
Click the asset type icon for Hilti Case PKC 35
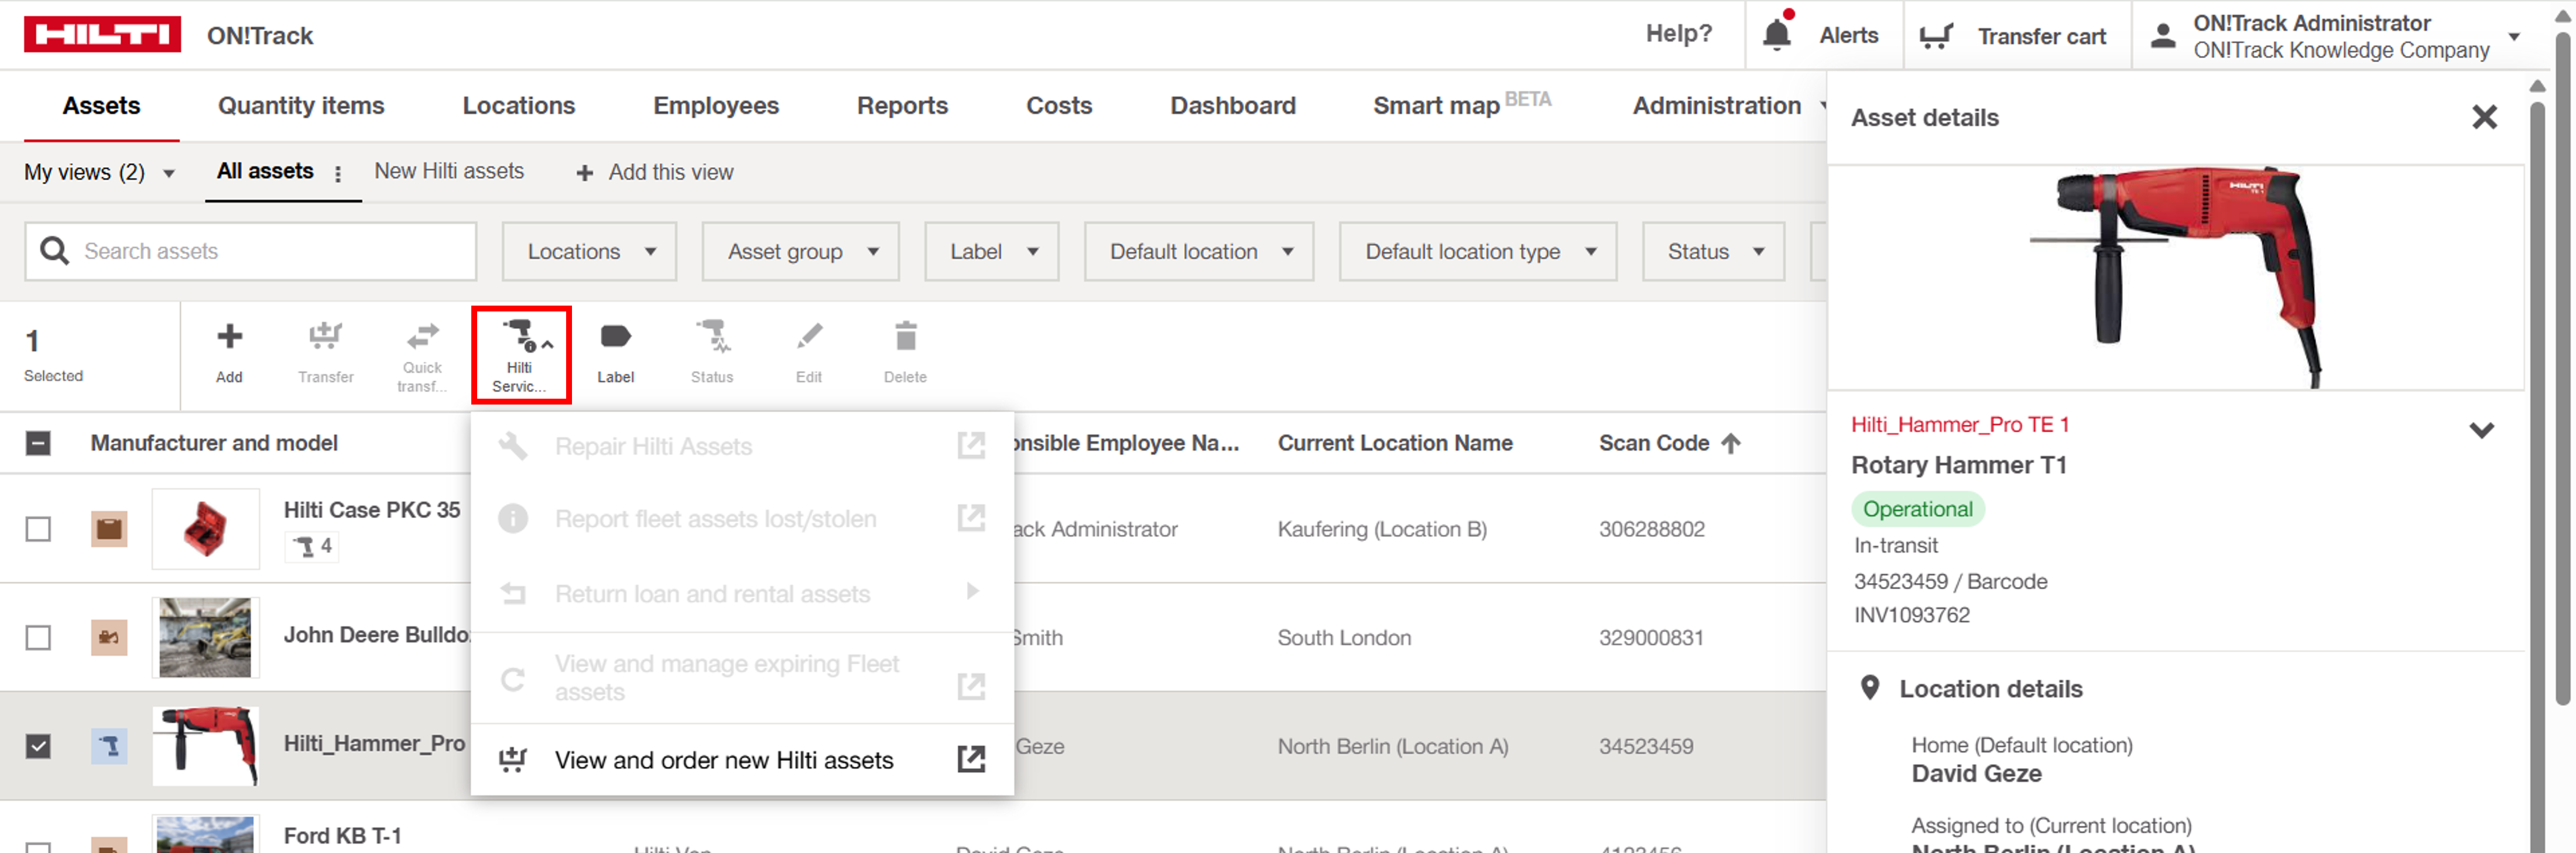click(x=109, y=528)
